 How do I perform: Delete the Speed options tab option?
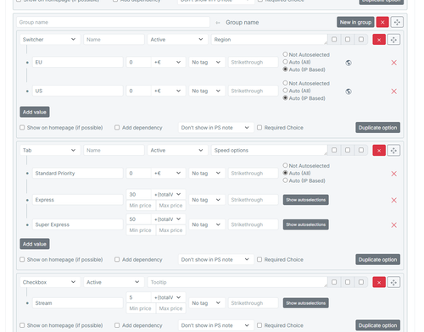point(379,150)
